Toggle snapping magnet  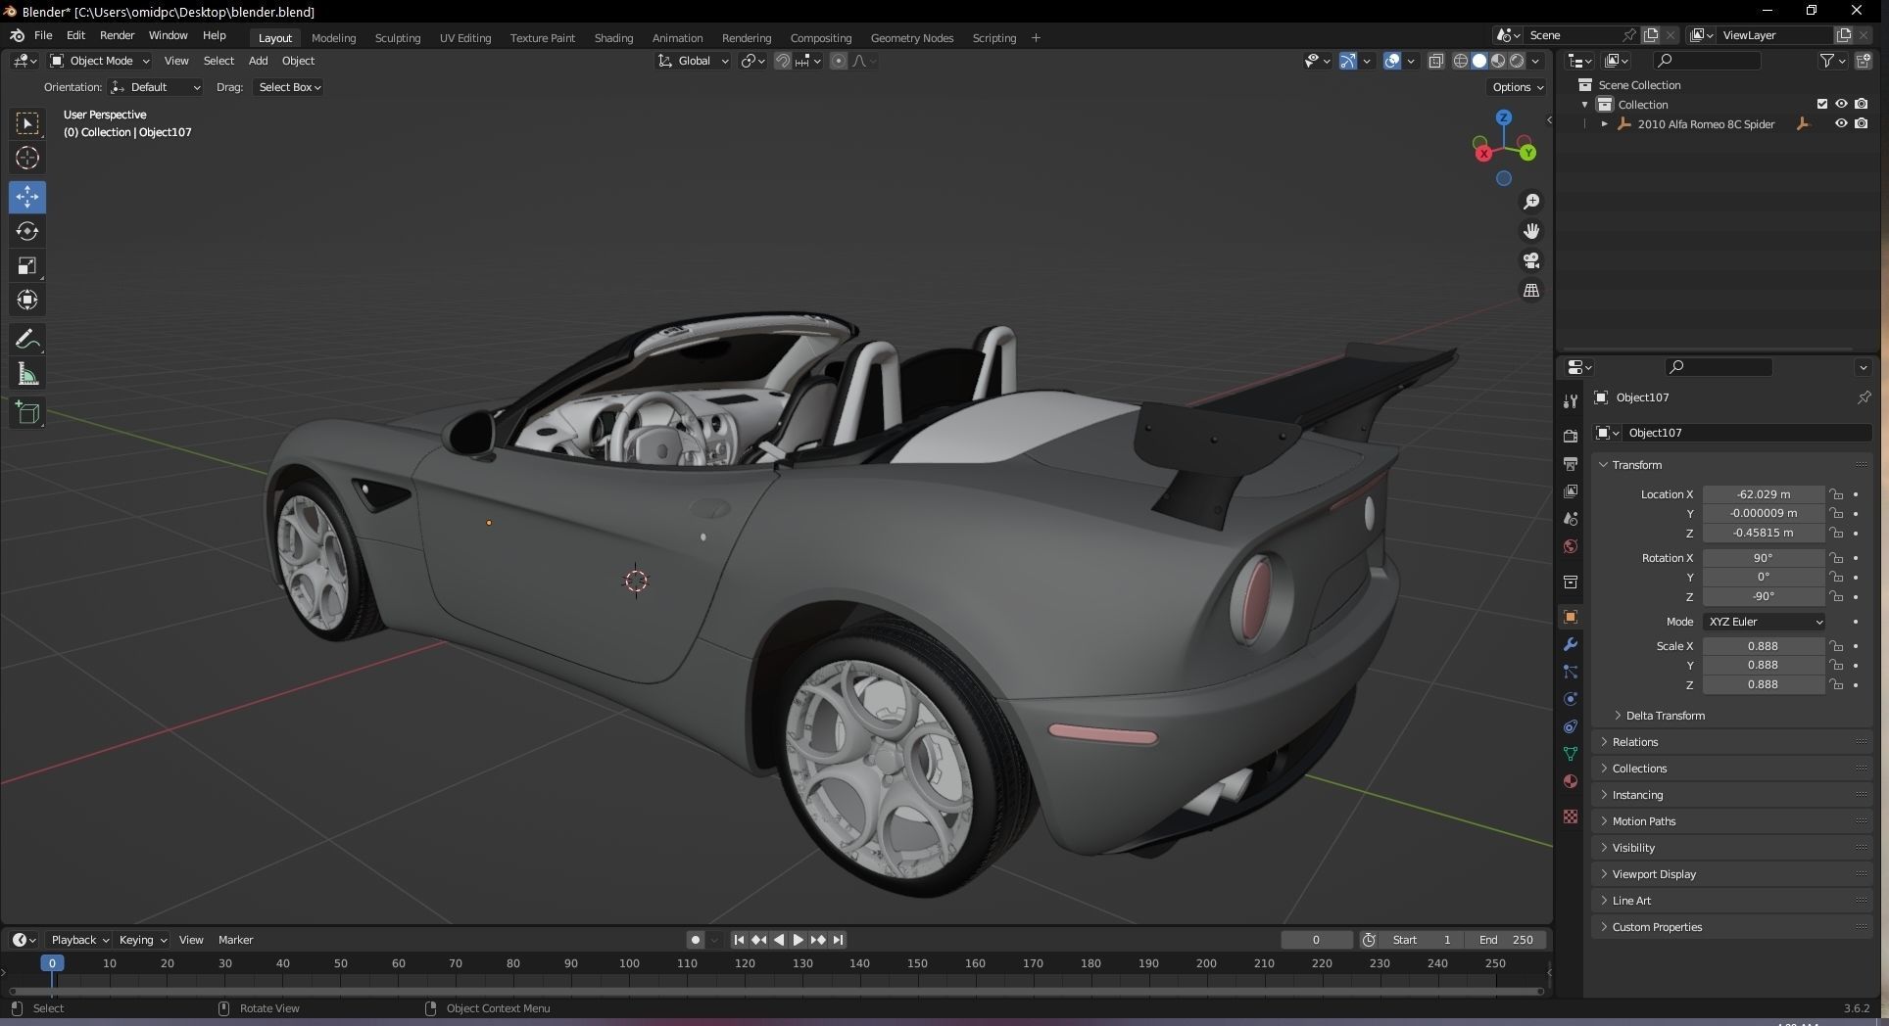(x=782, y=61)
